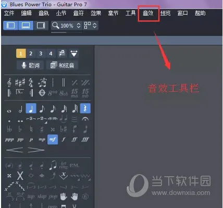Viewport: 223px width, 208px height.
Task: Open the page layout view dropdown
Action: [x=90, y=26]
